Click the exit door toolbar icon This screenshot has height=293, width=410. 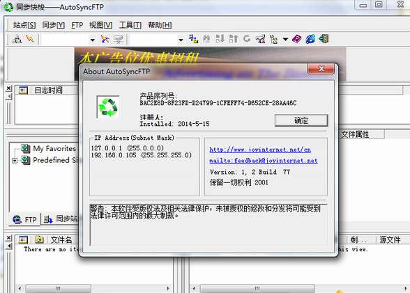(x=324, y=39)
